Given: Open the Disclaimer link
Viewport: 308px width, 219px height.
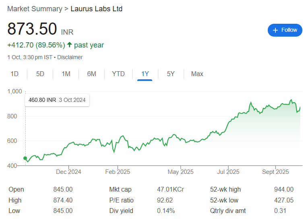Looking at the screenshot, I should [70, 57].
